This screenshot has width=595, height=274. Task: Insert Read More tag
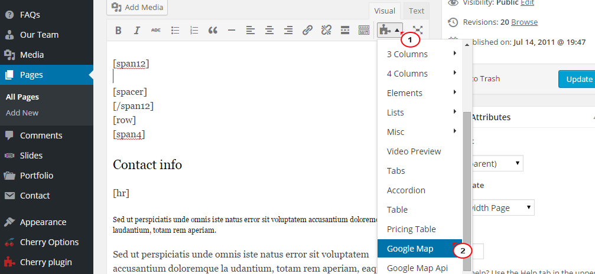pyautogui.click(x=345, y=30)
